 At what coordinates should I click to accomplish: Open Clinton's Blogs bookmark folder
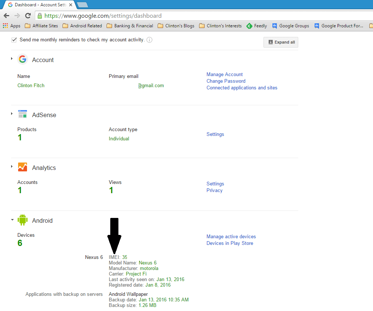pos(176,25)
